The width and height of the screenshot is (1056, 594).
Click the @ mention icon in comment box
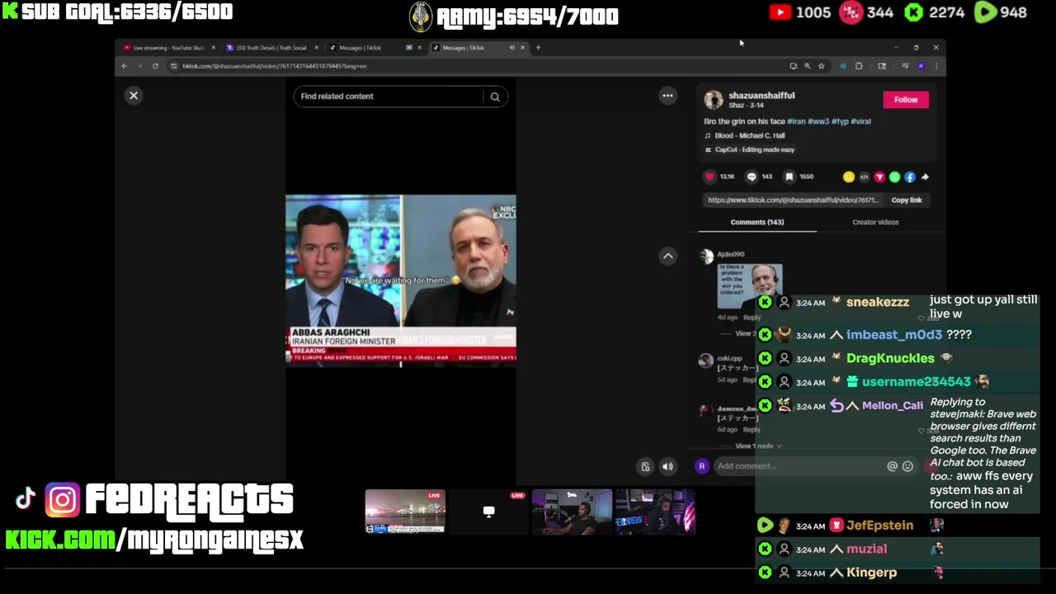coord(892,466)
